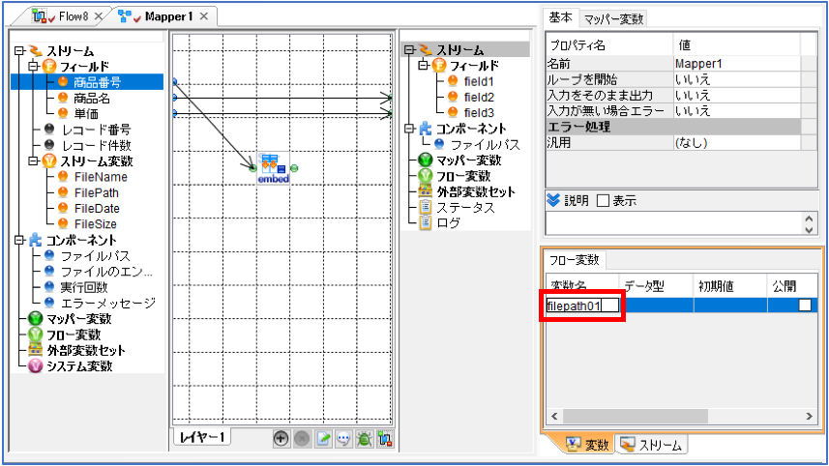
Task: Select FileDate in stream variables
Action: pos(97,208)
